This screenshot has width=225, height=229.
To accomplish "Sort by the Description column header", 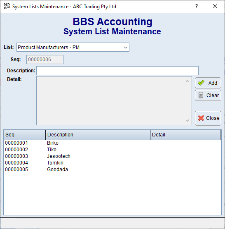I will 98,135.
